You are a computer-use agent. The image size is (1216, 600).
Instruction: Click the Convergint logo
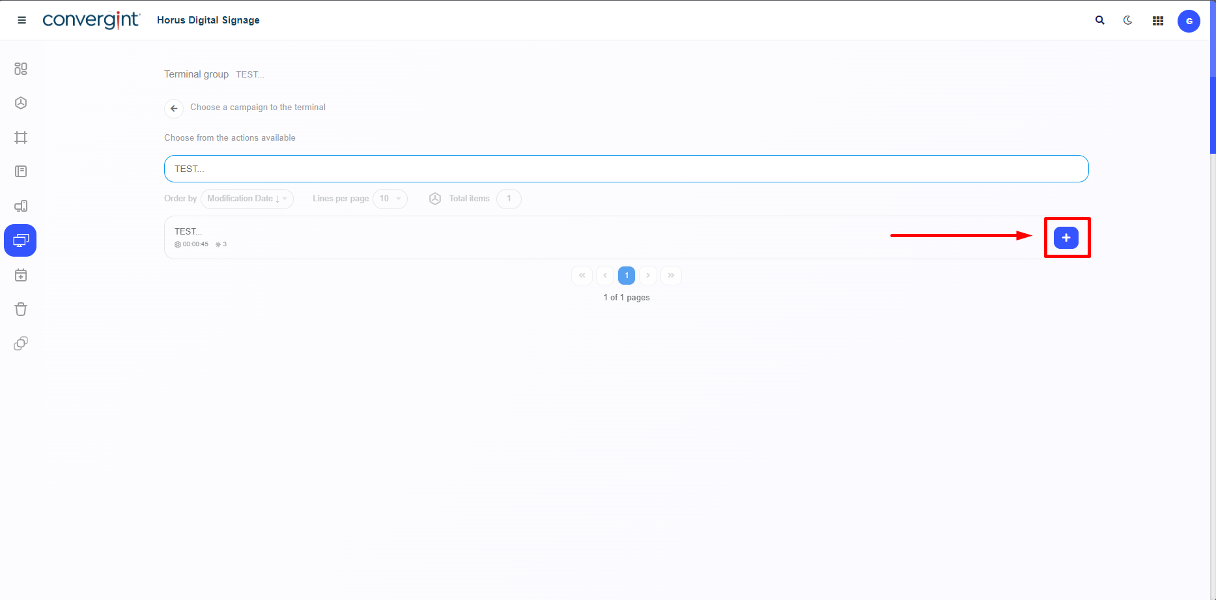[91, 20]
